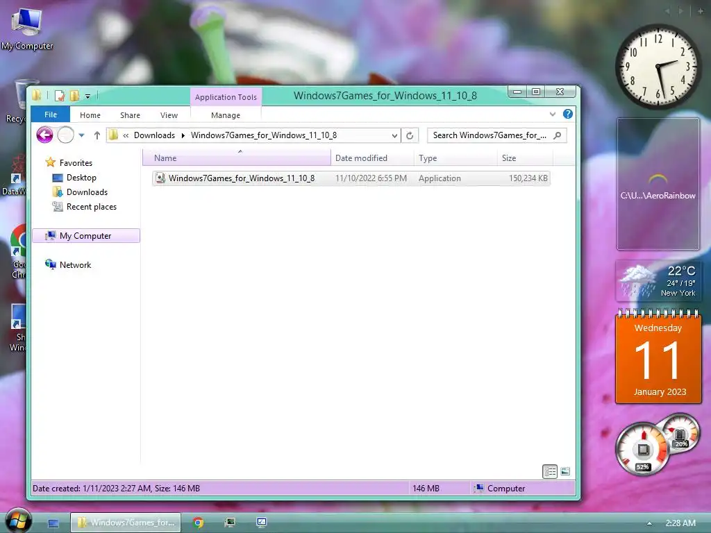Go up one folder level
This screenshot has height=533, width=711.
click(97, 135)
